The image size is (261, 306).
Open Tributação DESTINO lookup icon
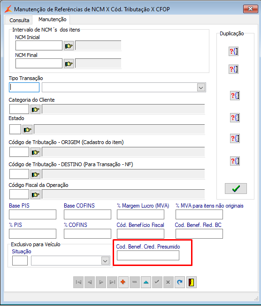[x=35, y=174]
